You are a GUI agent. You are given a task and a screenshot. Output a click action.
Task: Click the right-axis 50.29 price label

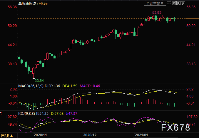[x=191, y=26]
